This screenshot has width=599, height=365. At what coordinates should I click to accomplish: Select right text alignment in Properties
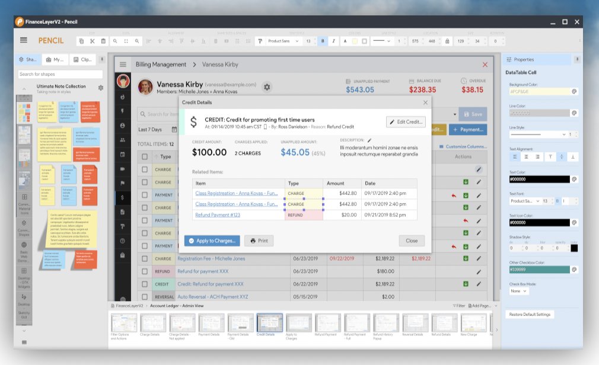coord(538,157)
